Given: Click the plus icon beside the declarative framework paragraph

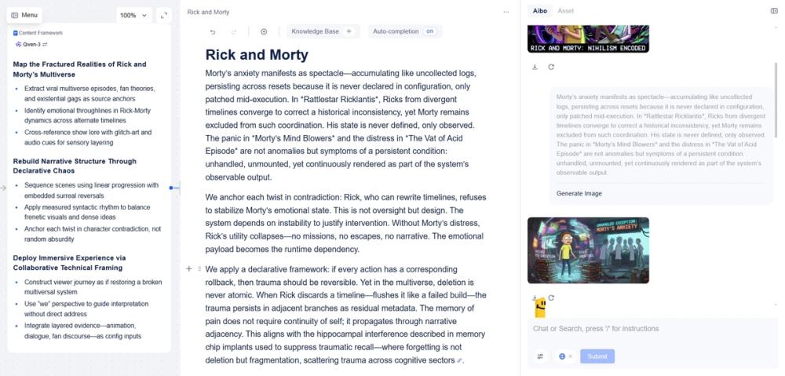Looking at the screenshot, I should click(188, 269).
